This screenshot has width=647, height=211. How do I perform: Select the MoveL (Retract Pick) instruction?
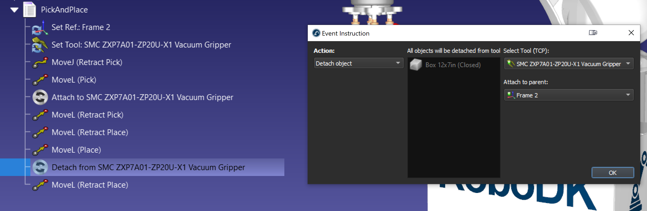(87, 115)
